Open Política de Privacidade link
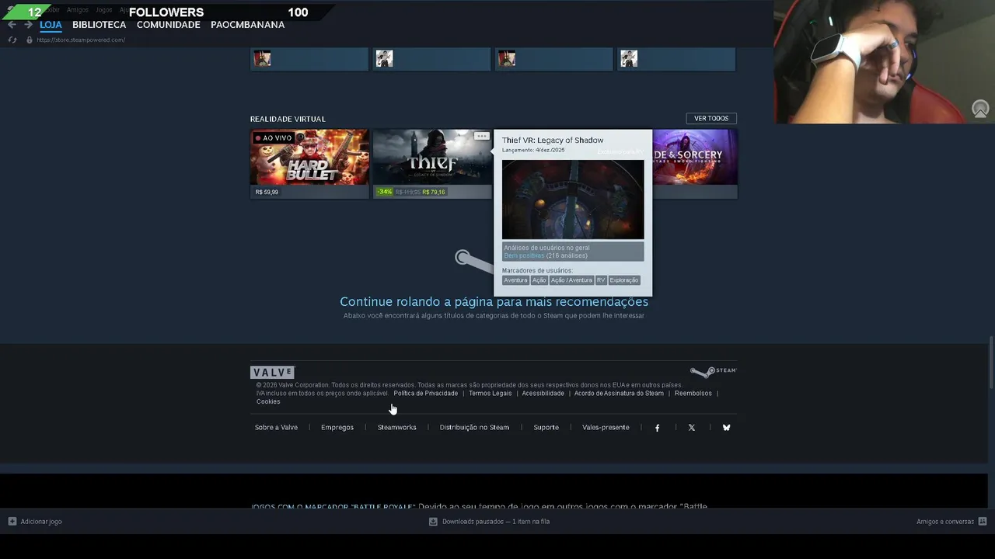This screenshot has height=559, width=995. pyautogui.click(x=425, y=394)
